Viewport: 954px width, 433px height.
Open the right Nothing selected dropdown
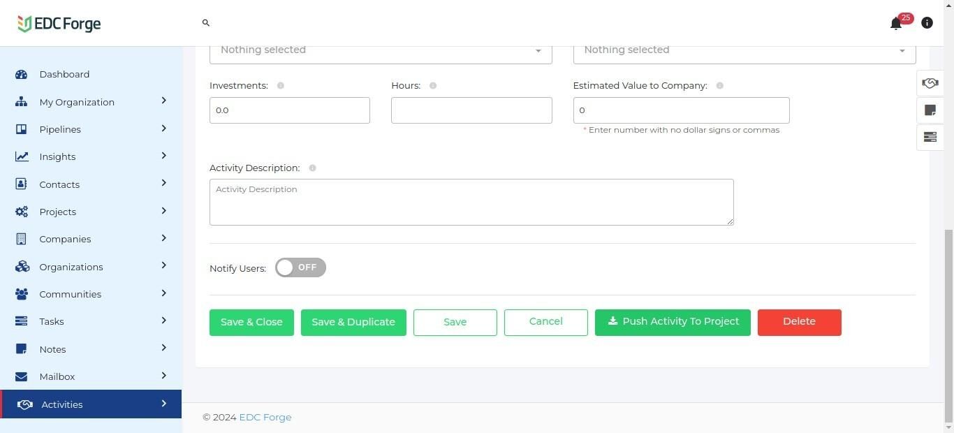(744, 50)
